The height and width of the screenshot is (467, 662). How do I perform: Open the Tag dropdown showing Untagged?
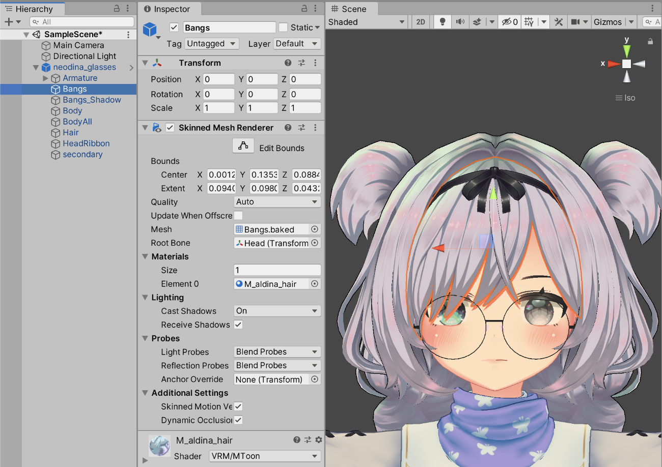tap(212, 44)
